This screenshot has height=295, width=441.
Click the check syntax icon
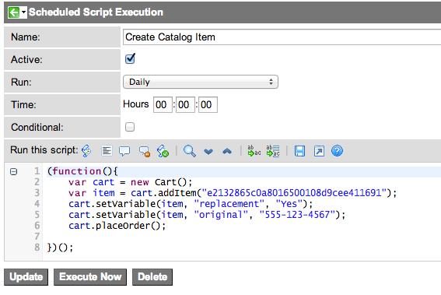(163, 151)
